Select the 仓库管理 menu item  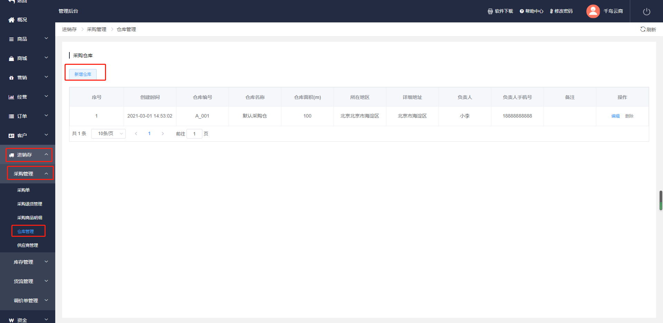click(x=26, y=232)
